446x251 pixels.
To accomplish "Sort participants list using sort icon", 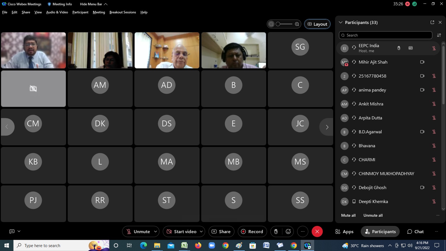I will pos(439,35).
